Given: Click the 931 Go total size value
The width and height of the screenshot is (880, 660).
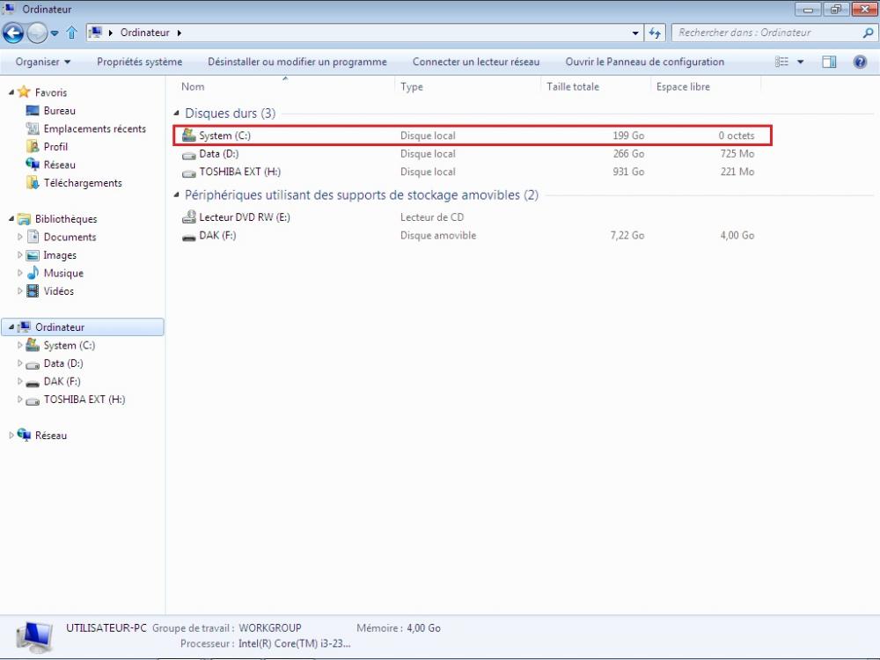Looking at the screenshot, I should pos(628,172).
